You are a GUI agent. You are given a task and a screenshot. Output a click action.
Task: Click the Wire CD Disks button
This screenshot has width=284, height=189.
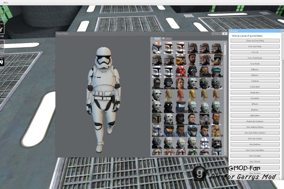point(255,156)
